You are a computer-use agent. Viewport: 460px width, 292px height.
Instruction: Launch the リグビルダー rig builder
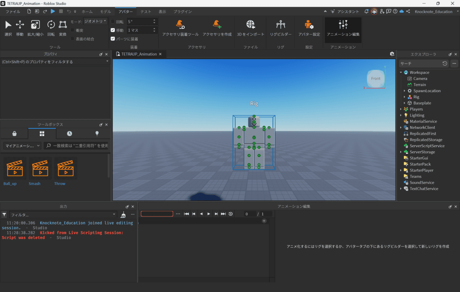281,28
